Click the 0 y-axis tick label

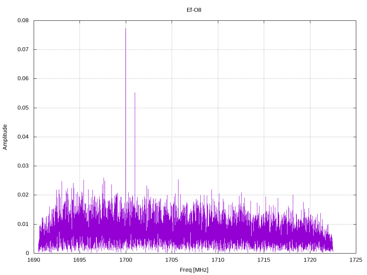[27, 253]
